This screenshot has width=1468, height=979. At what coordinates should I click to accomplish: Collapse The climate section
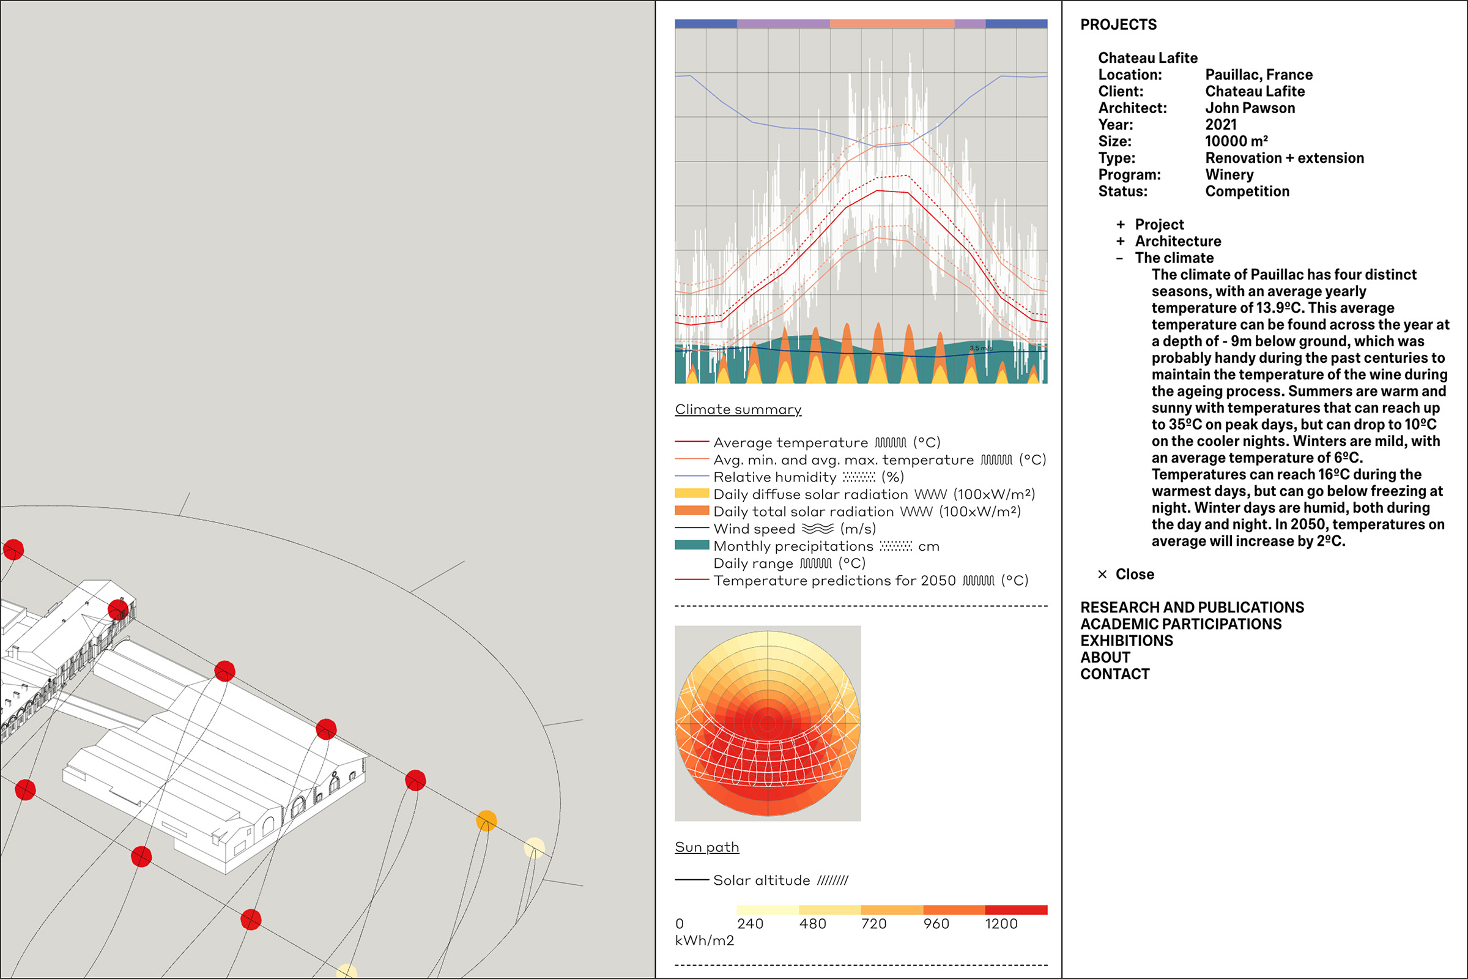click(x=1165, y=258)
